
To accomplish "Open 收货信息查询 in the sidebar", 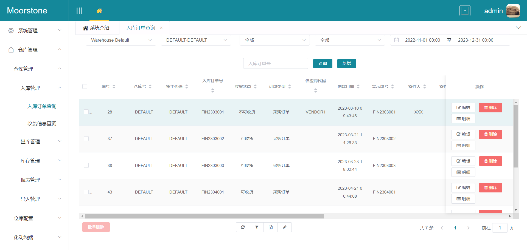I will 42,123.
